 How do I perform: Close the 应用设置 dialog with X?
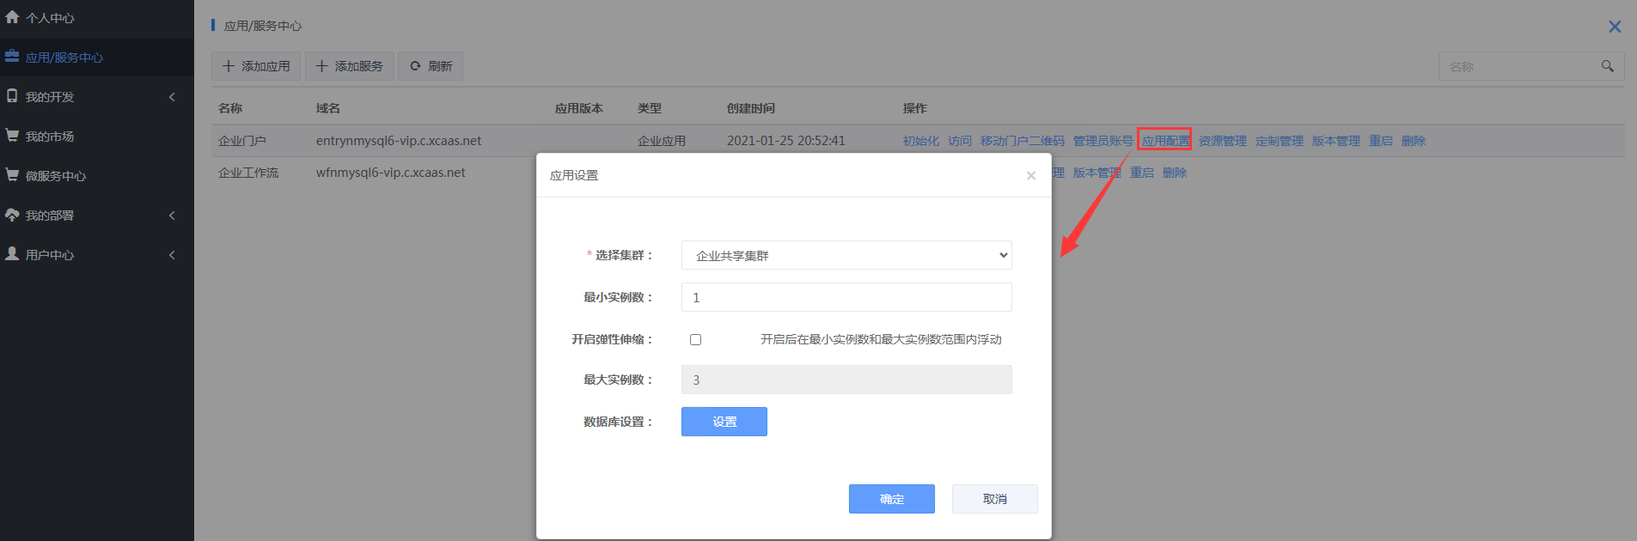click(x=1030, y=175)
